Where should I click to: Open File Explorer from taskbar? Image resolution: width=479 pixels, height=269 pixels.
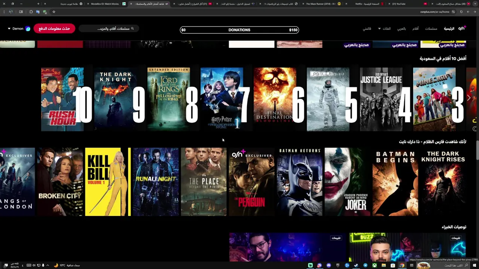(384, 265)
